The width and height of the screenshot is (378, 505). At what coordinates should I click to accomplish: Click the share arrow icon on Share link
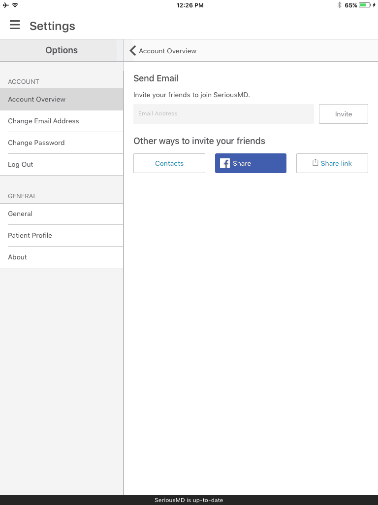pyautogui.click(x=315, y=163)
